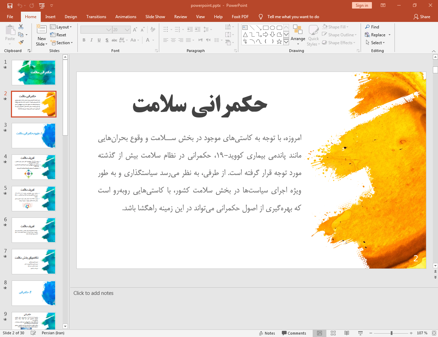438x337 pixels.
Task: Click the Undo arrow in Quick Access Toolbar
Action: 20,5
